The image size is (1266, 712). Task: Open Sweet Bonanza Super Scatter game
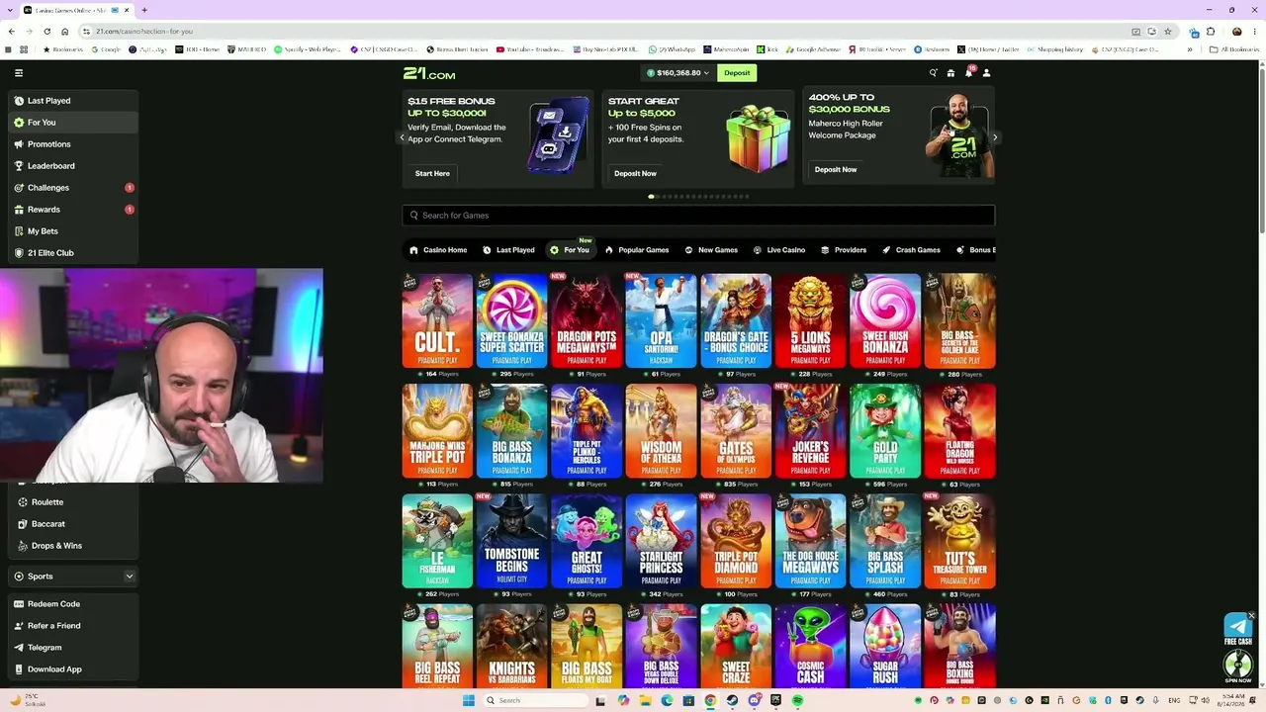coord(512,320)
